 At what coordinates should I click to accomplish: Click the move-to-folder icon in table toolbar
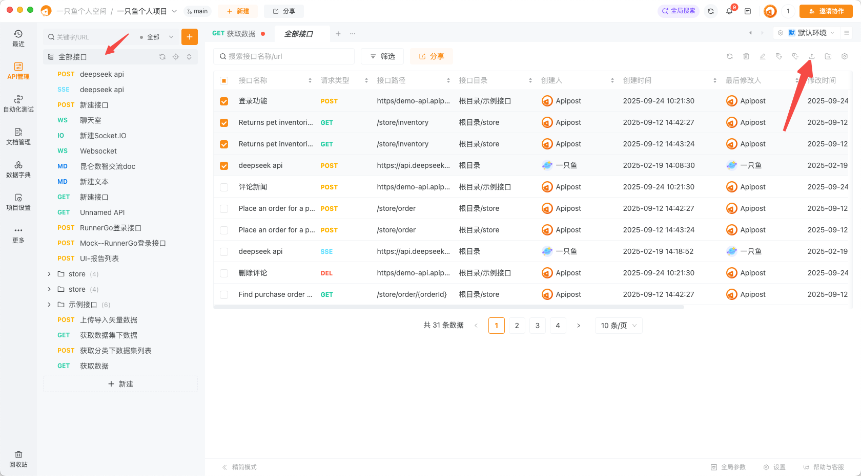point(828,56)
